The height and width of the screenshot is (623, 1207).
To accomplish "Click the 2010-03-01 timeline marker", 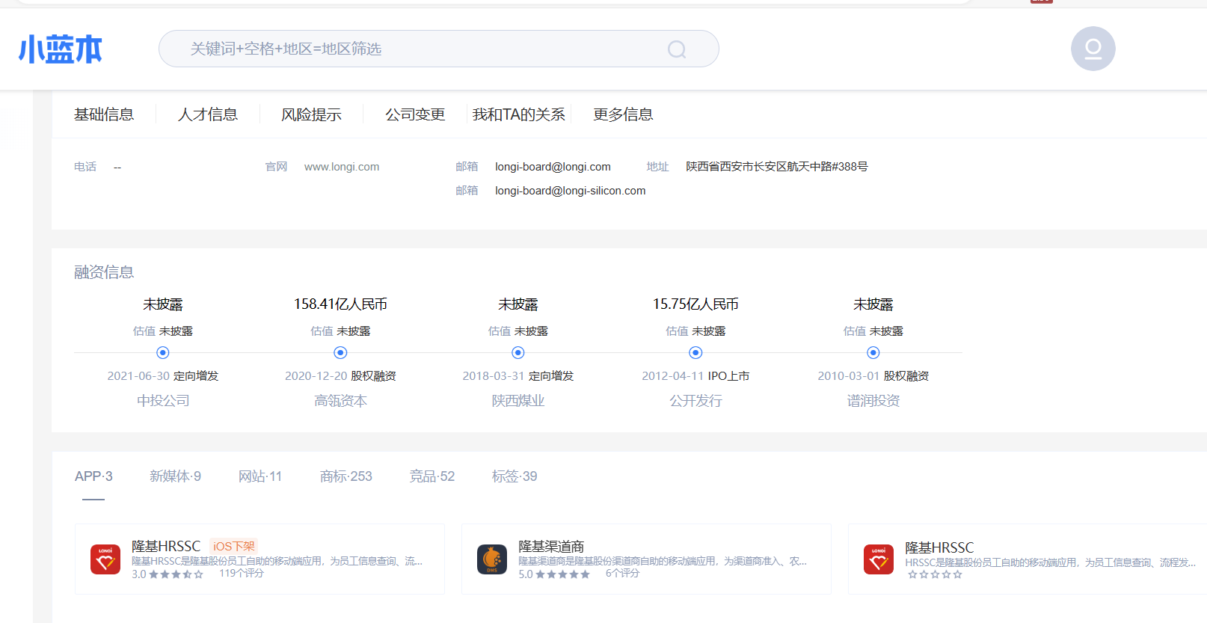I will coord(873,352).
